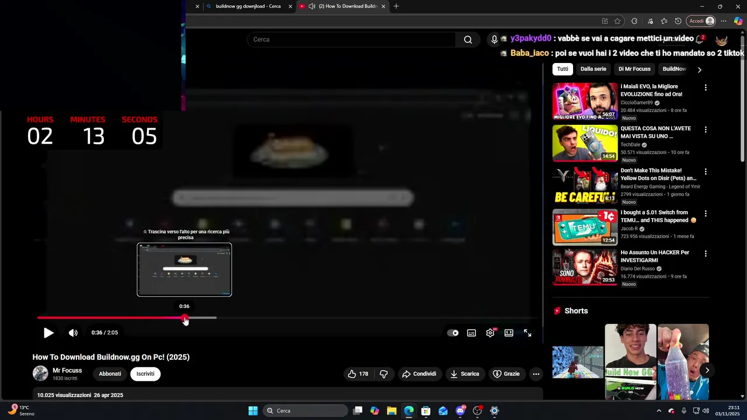
Task: Select the Tutti filter chip
Action: [x=563, y=69]
